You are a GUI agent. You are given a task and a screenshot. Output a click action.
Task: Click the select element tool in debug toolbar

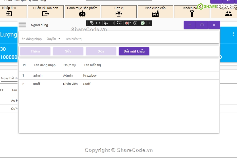(106, 23)
